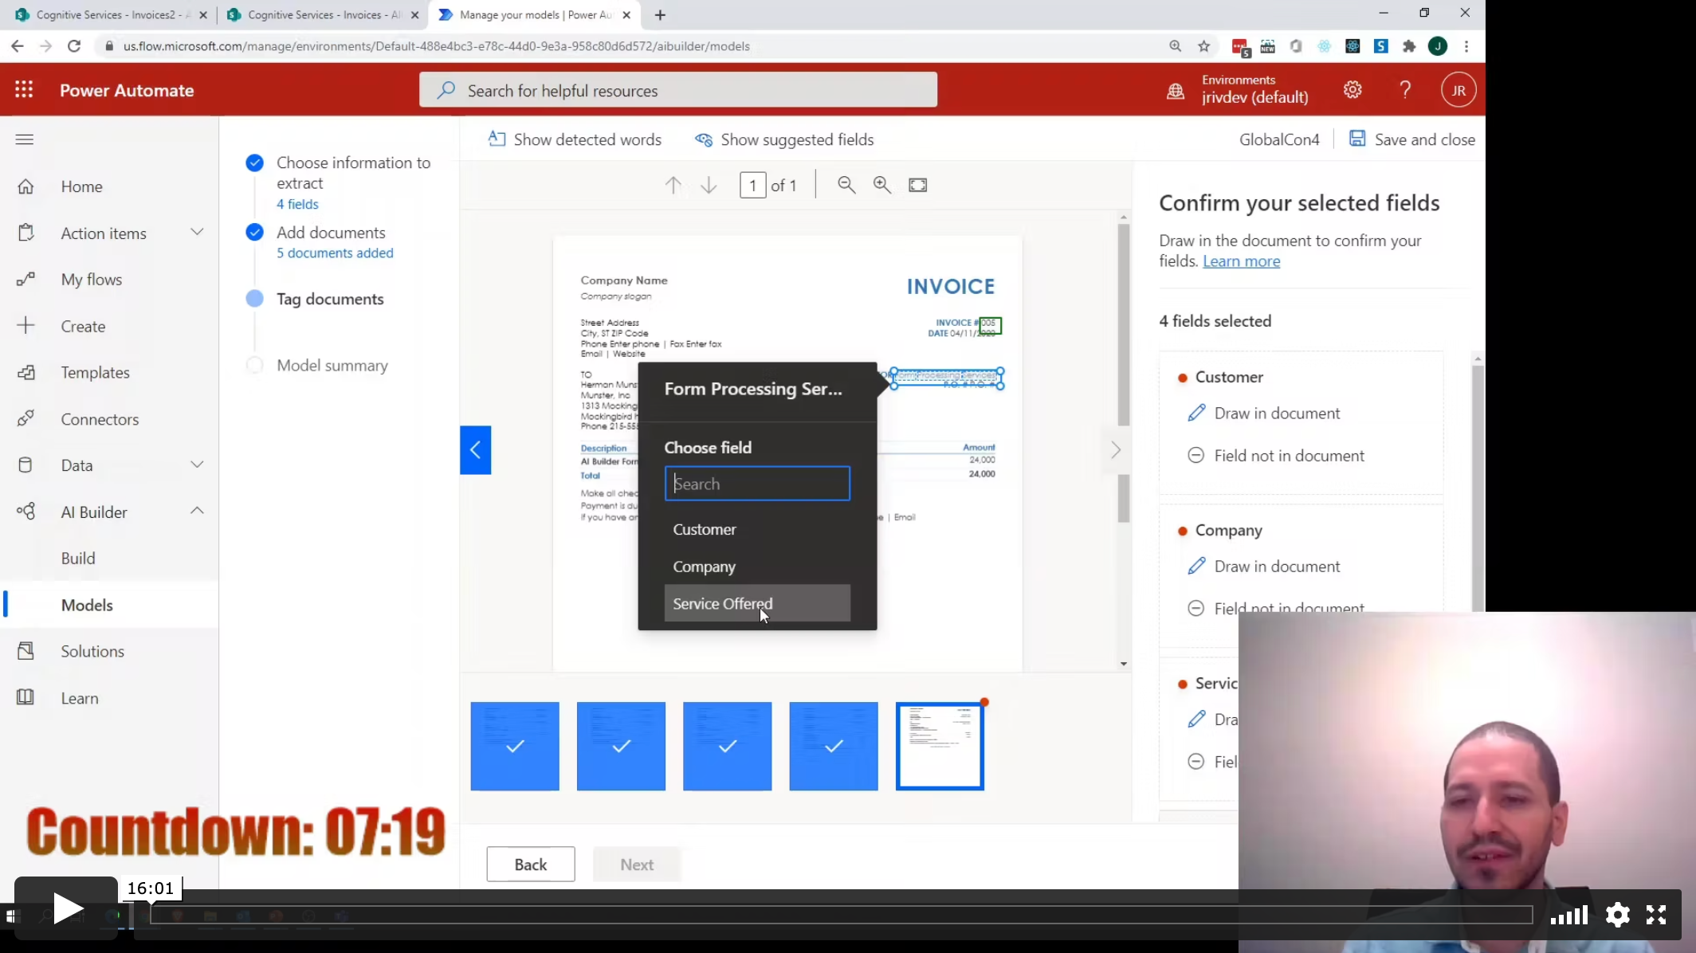This screenshot has width=1696, height=953.
Task: Play the video
Action: [x=66, y=908]
